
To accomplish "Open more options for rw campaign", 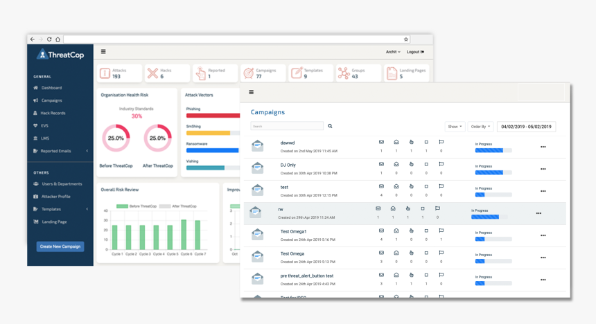I will [x=538, y=213].
